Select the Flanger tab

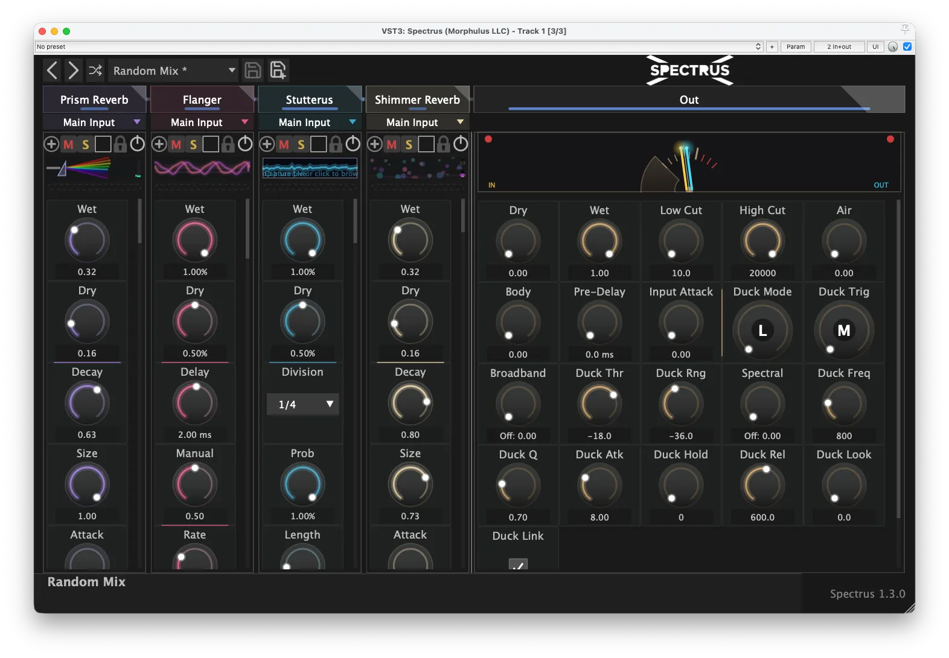pyautogui.click(x=202, y=100)
